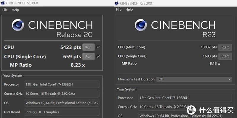Open File menu in Cinebench R23 window
237x118 pixels.
click(119, 9)
